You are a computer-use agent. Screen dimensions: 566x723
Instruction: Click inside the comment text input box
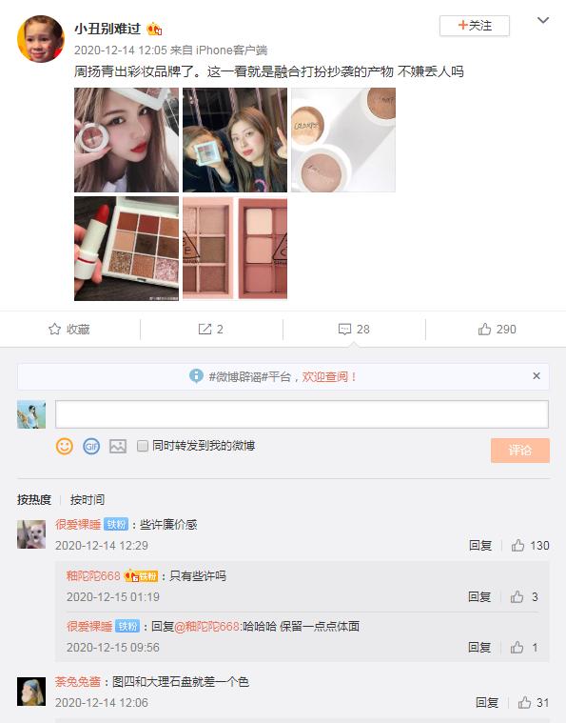click(x=302, y=414)
